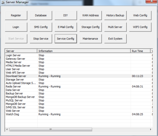Select the HTML5 Media Server row

pos(79,66)
